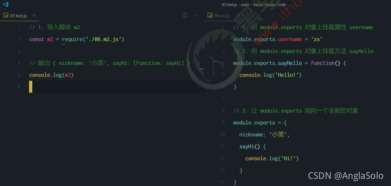The width and height of the screenshot is (391, 186).
Task: Click 'sayHello' in module.exports.sayHello assignment
Action: pyautogui.click(x=290, y=63)
